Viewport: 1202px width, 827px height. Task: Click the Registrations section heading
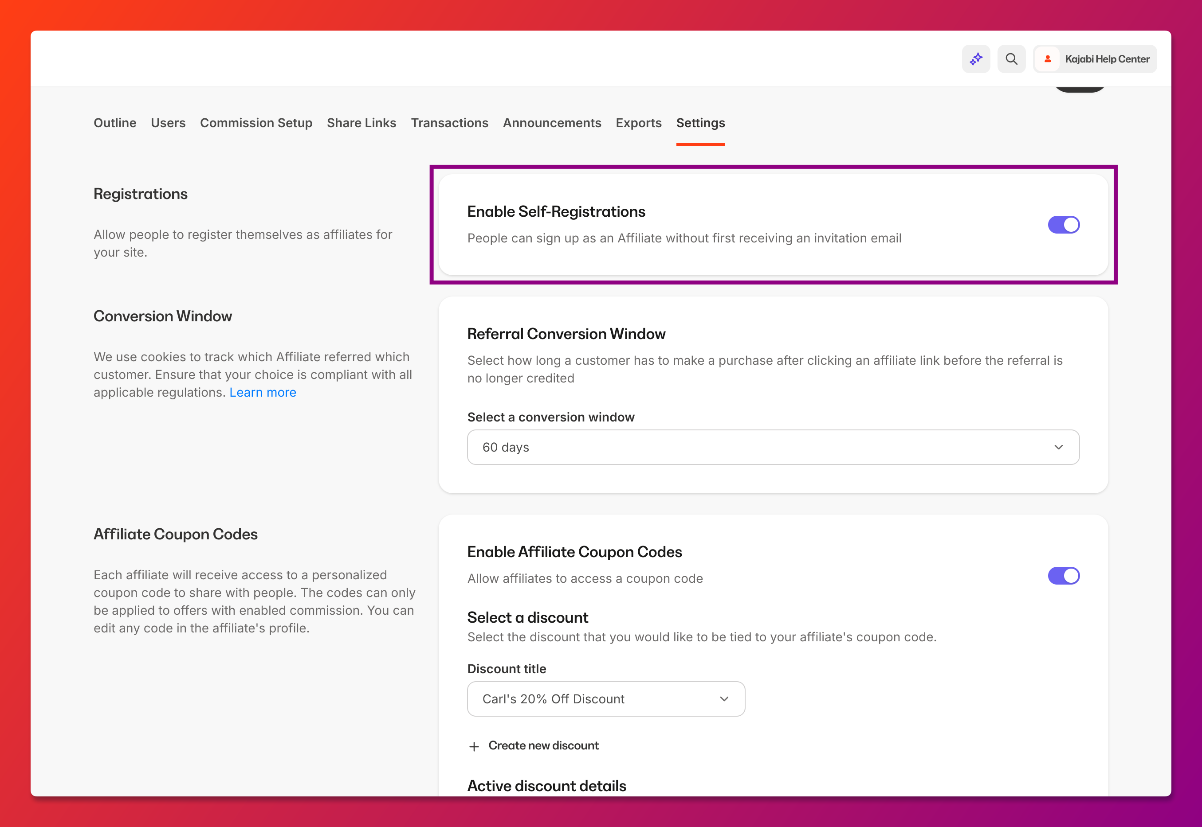click(141, 194)
